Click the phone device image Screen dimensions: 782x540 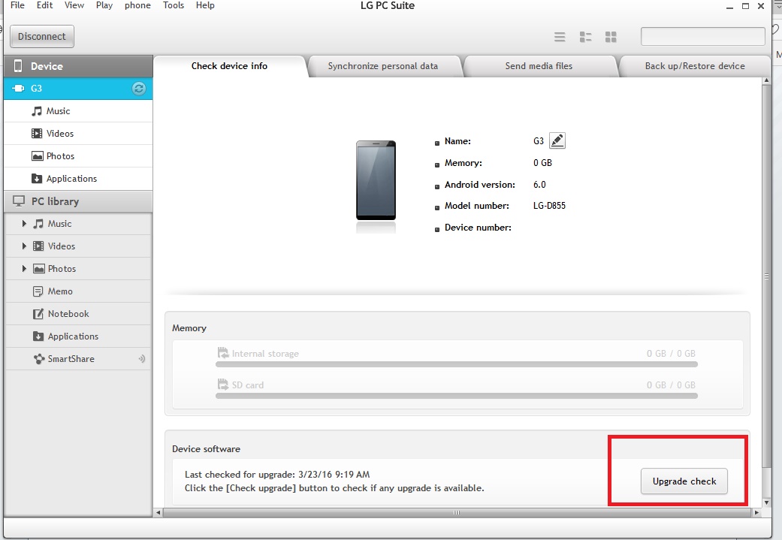[376, 180]
